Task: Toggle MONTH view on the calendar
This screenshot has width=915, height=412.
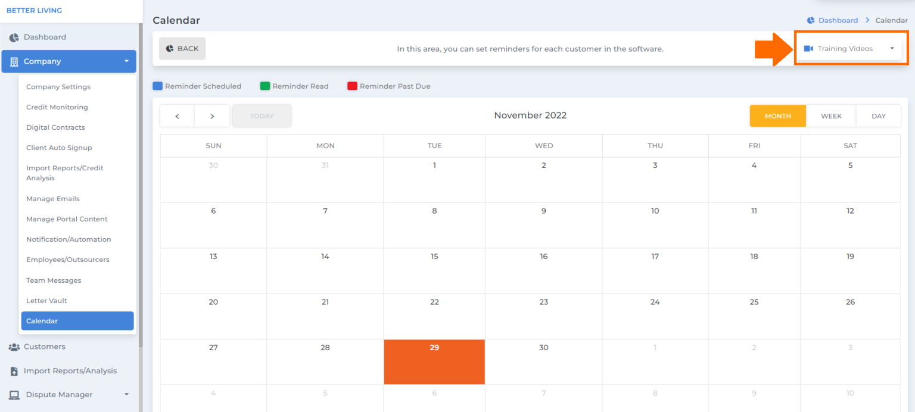Action: click(x=777, y=116)
